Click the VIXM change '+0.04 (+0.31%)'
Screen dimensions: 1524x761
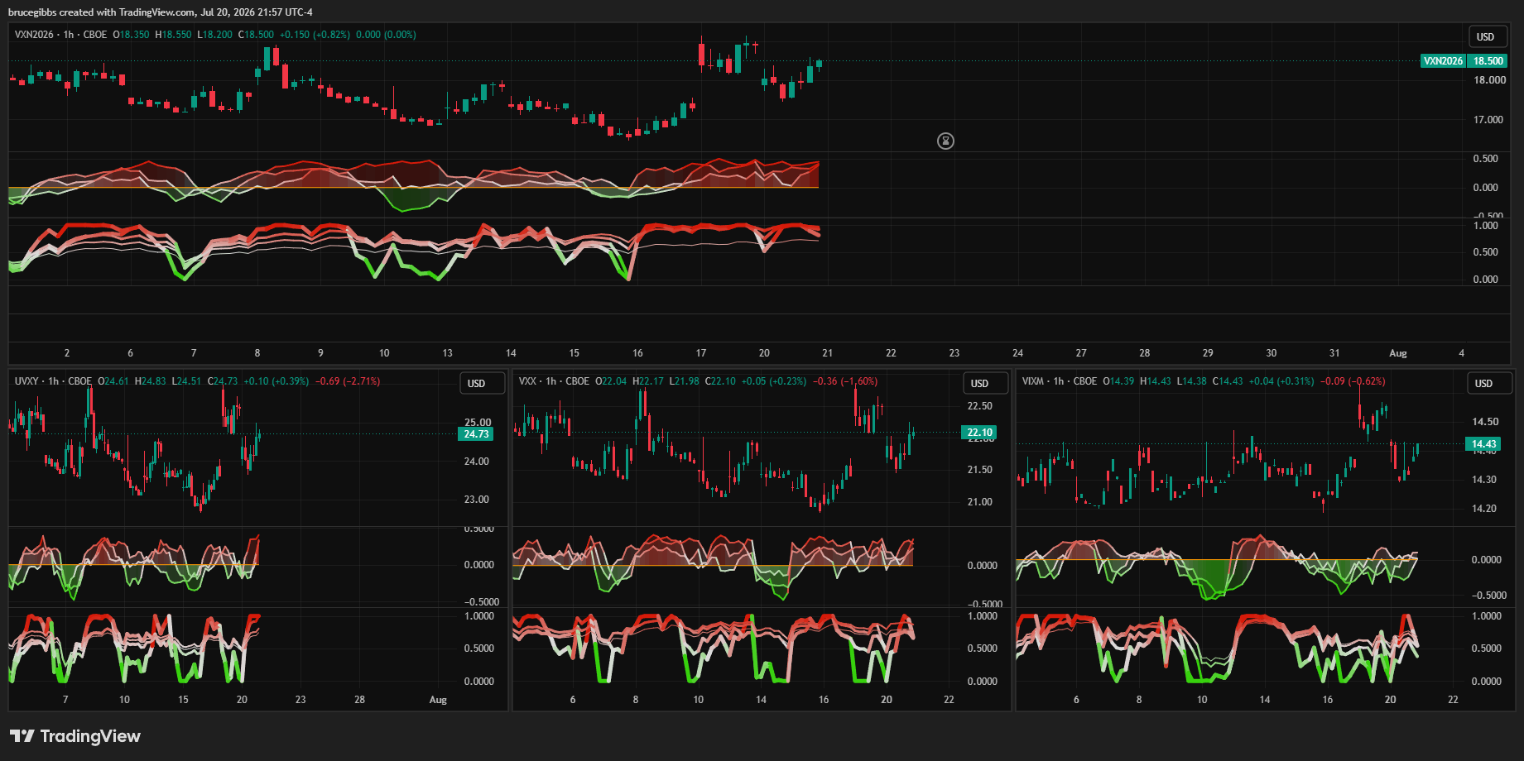pyautogui.click(x=1281, y=381)
